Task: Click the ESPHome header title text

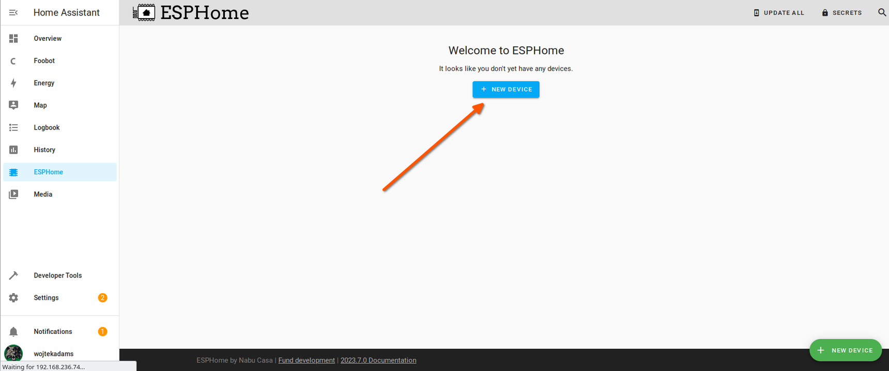Action: tap(205, 13)
